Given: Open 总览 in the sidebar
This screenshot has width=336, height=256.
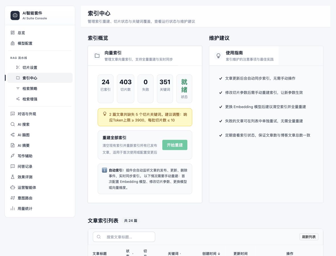Looking at the screenshot, I should [x=40, y=32].
